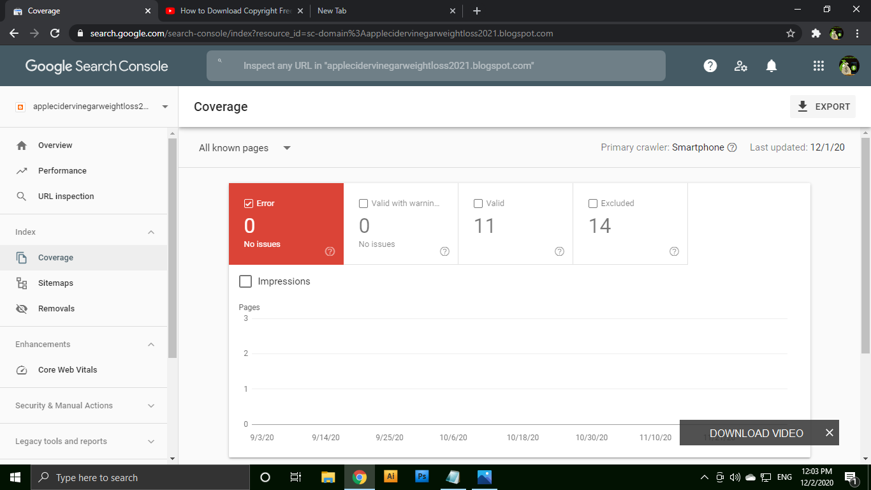Enable the Excluded status checkbox
Image resolution: width=871 pixels, height=490 pixels.
[x=592, y=203]
